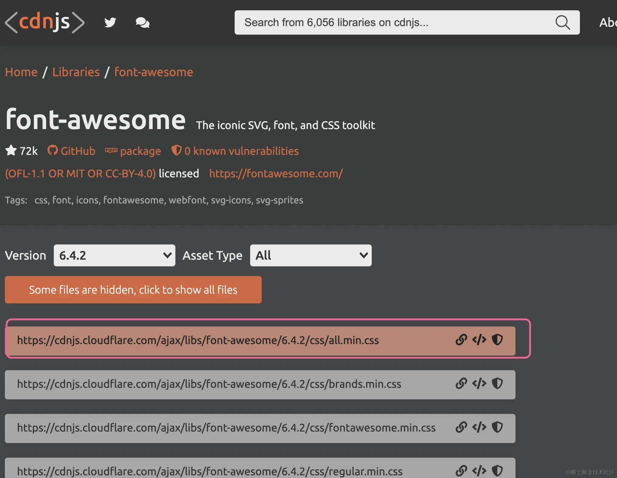
Task: Copy SRI shield icon for fontawesome.min.css
Action: [497, 427]
